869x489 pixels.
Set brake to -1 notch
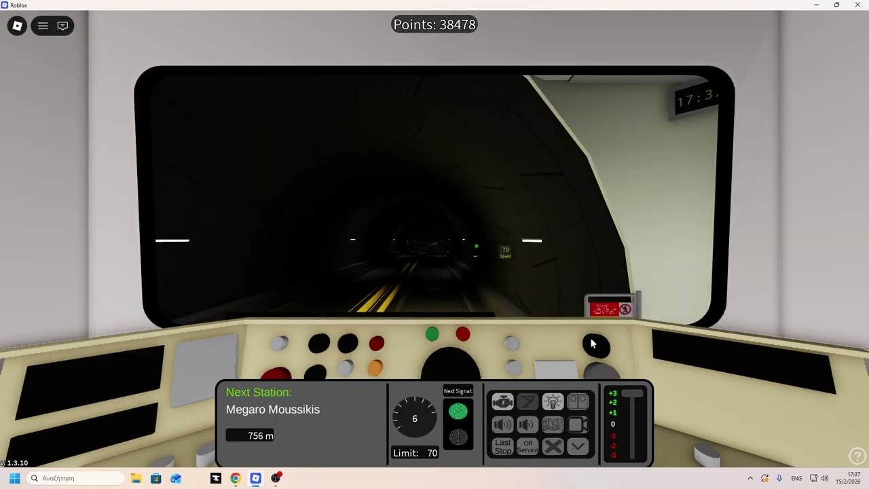pyautogui.click(x=612, y=436)
